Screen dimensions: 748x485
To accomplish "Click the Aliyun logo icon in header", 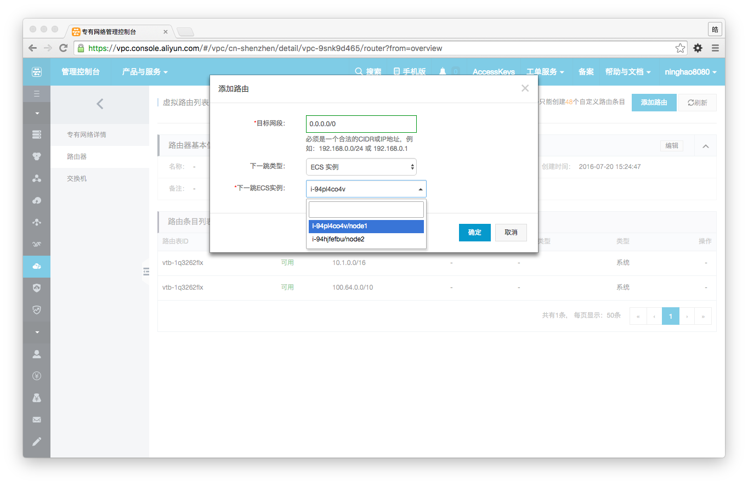I will tap(36, 72).
